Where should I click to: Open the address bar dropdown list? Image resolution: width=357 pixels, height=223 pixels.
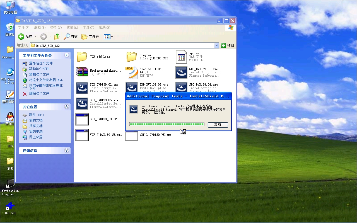click(217, 45)
